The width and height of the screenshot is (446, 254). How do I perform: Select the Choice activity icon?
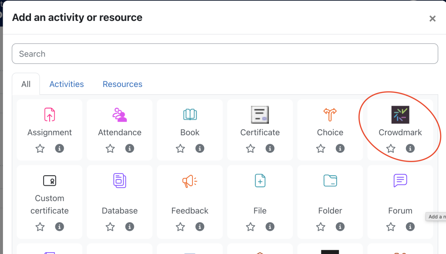(330, 115)
